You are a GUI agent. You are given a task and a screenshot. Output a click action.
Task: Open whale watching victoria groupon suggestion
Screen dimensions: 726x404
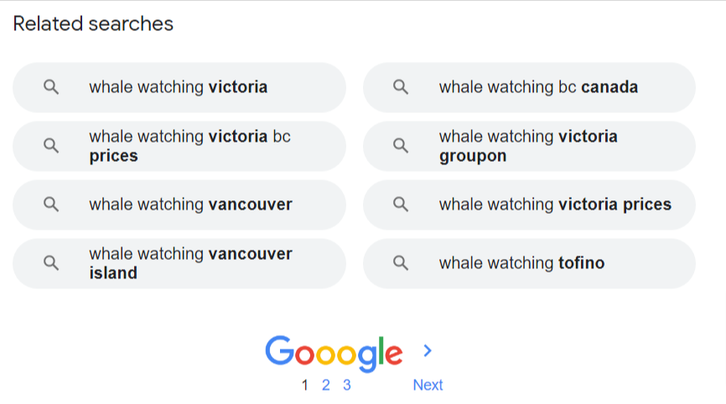pyautogui.click(x=528, y=146)
